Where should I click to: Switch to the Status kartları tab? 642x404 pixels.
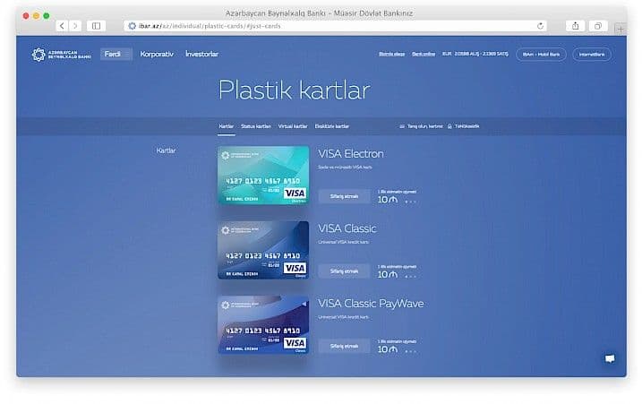[x=256, y=126]
